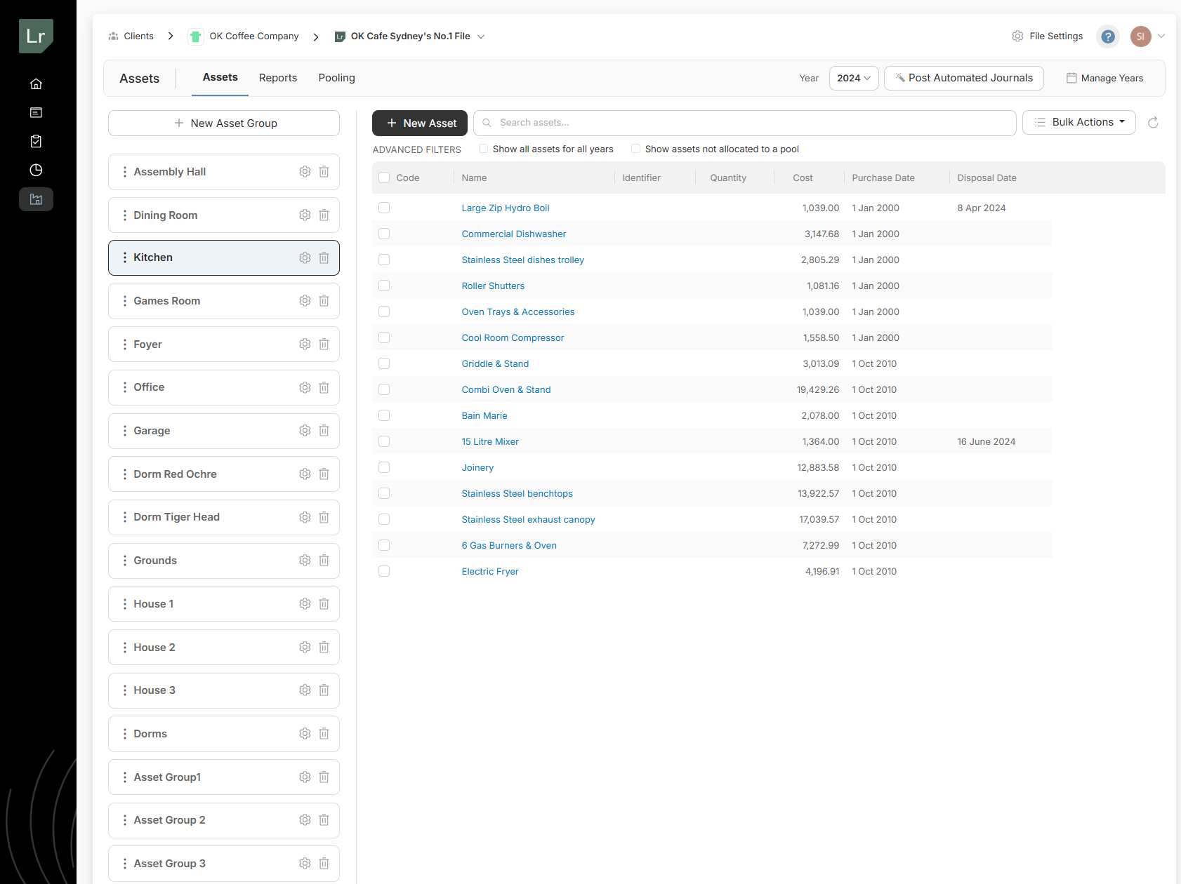
Task: Tick checkbox for Roller Shutters row
Action: (x=384, y=286)
